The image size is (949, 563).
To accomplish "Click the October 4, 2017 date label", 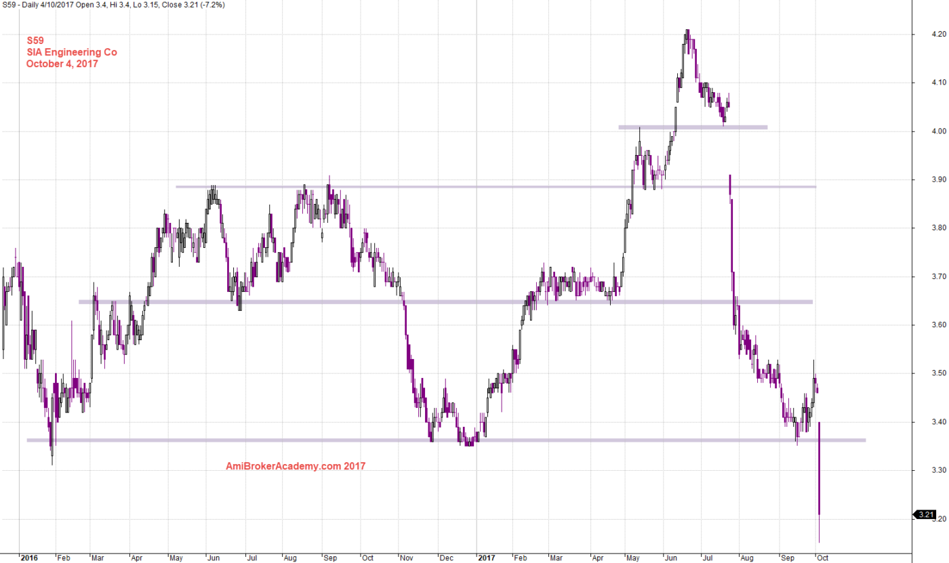I will pos(62,64).
